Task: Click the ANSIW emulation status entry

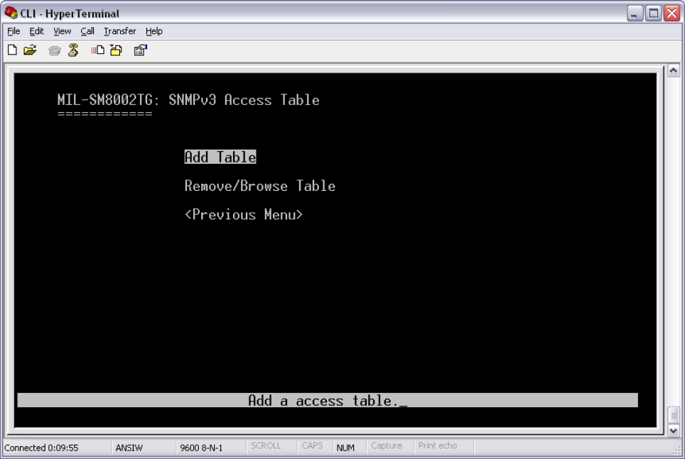Action: click(129, 448)
